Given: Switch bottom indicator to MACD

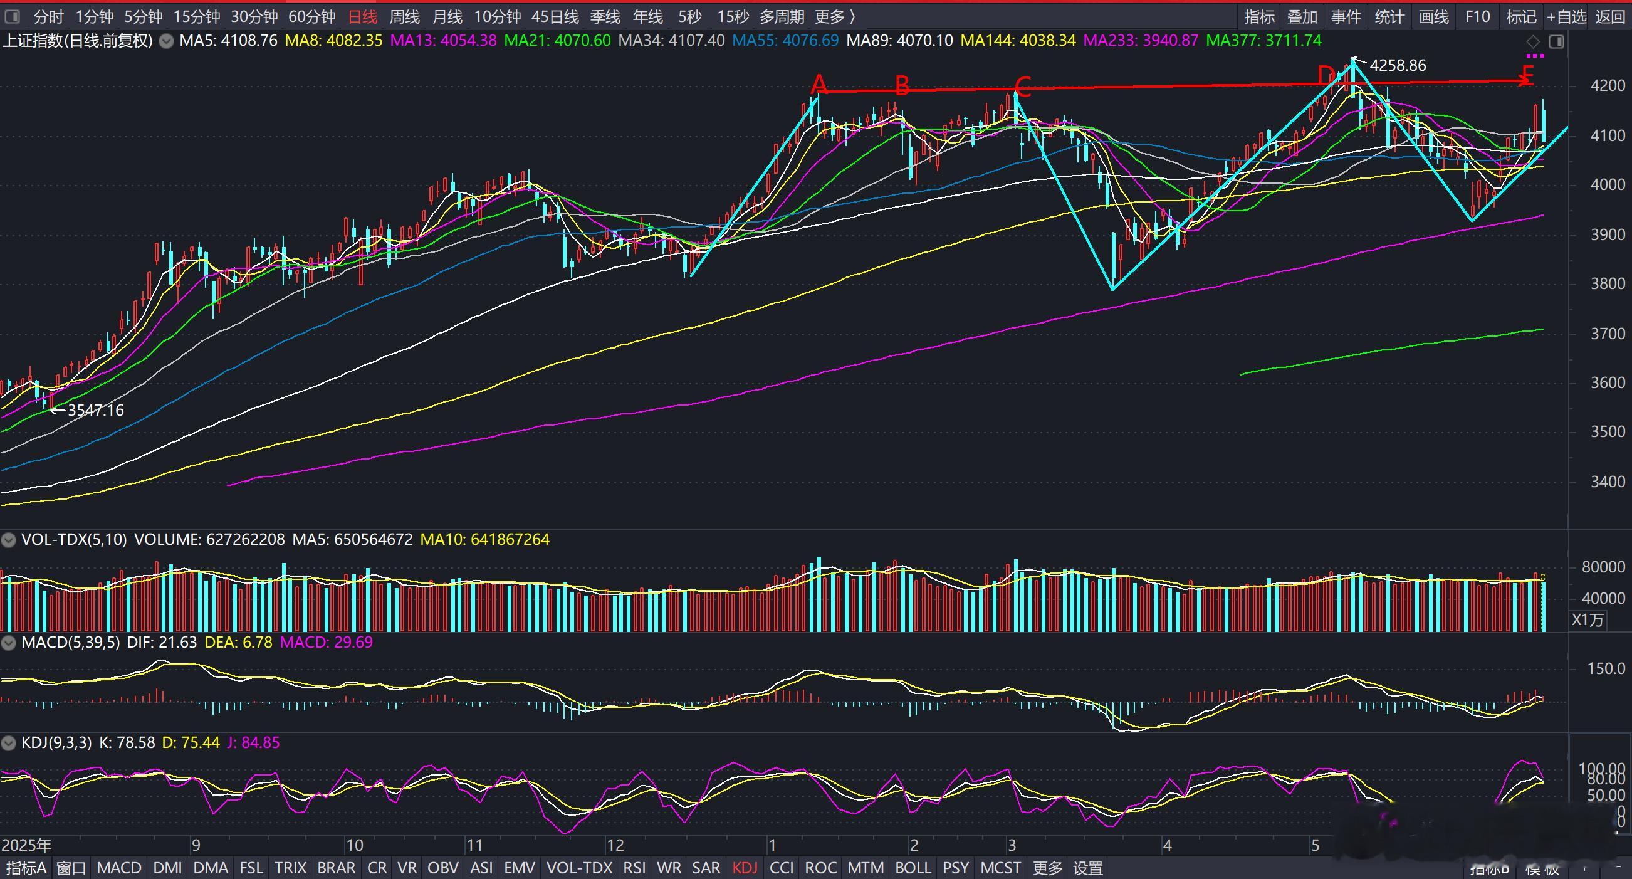Looking at the screenshot, I should pos(119,868).
